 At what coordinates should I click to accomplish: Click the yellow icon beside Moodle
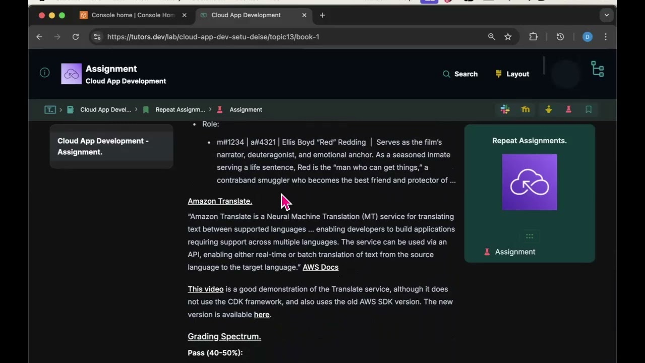click(548, 109)
